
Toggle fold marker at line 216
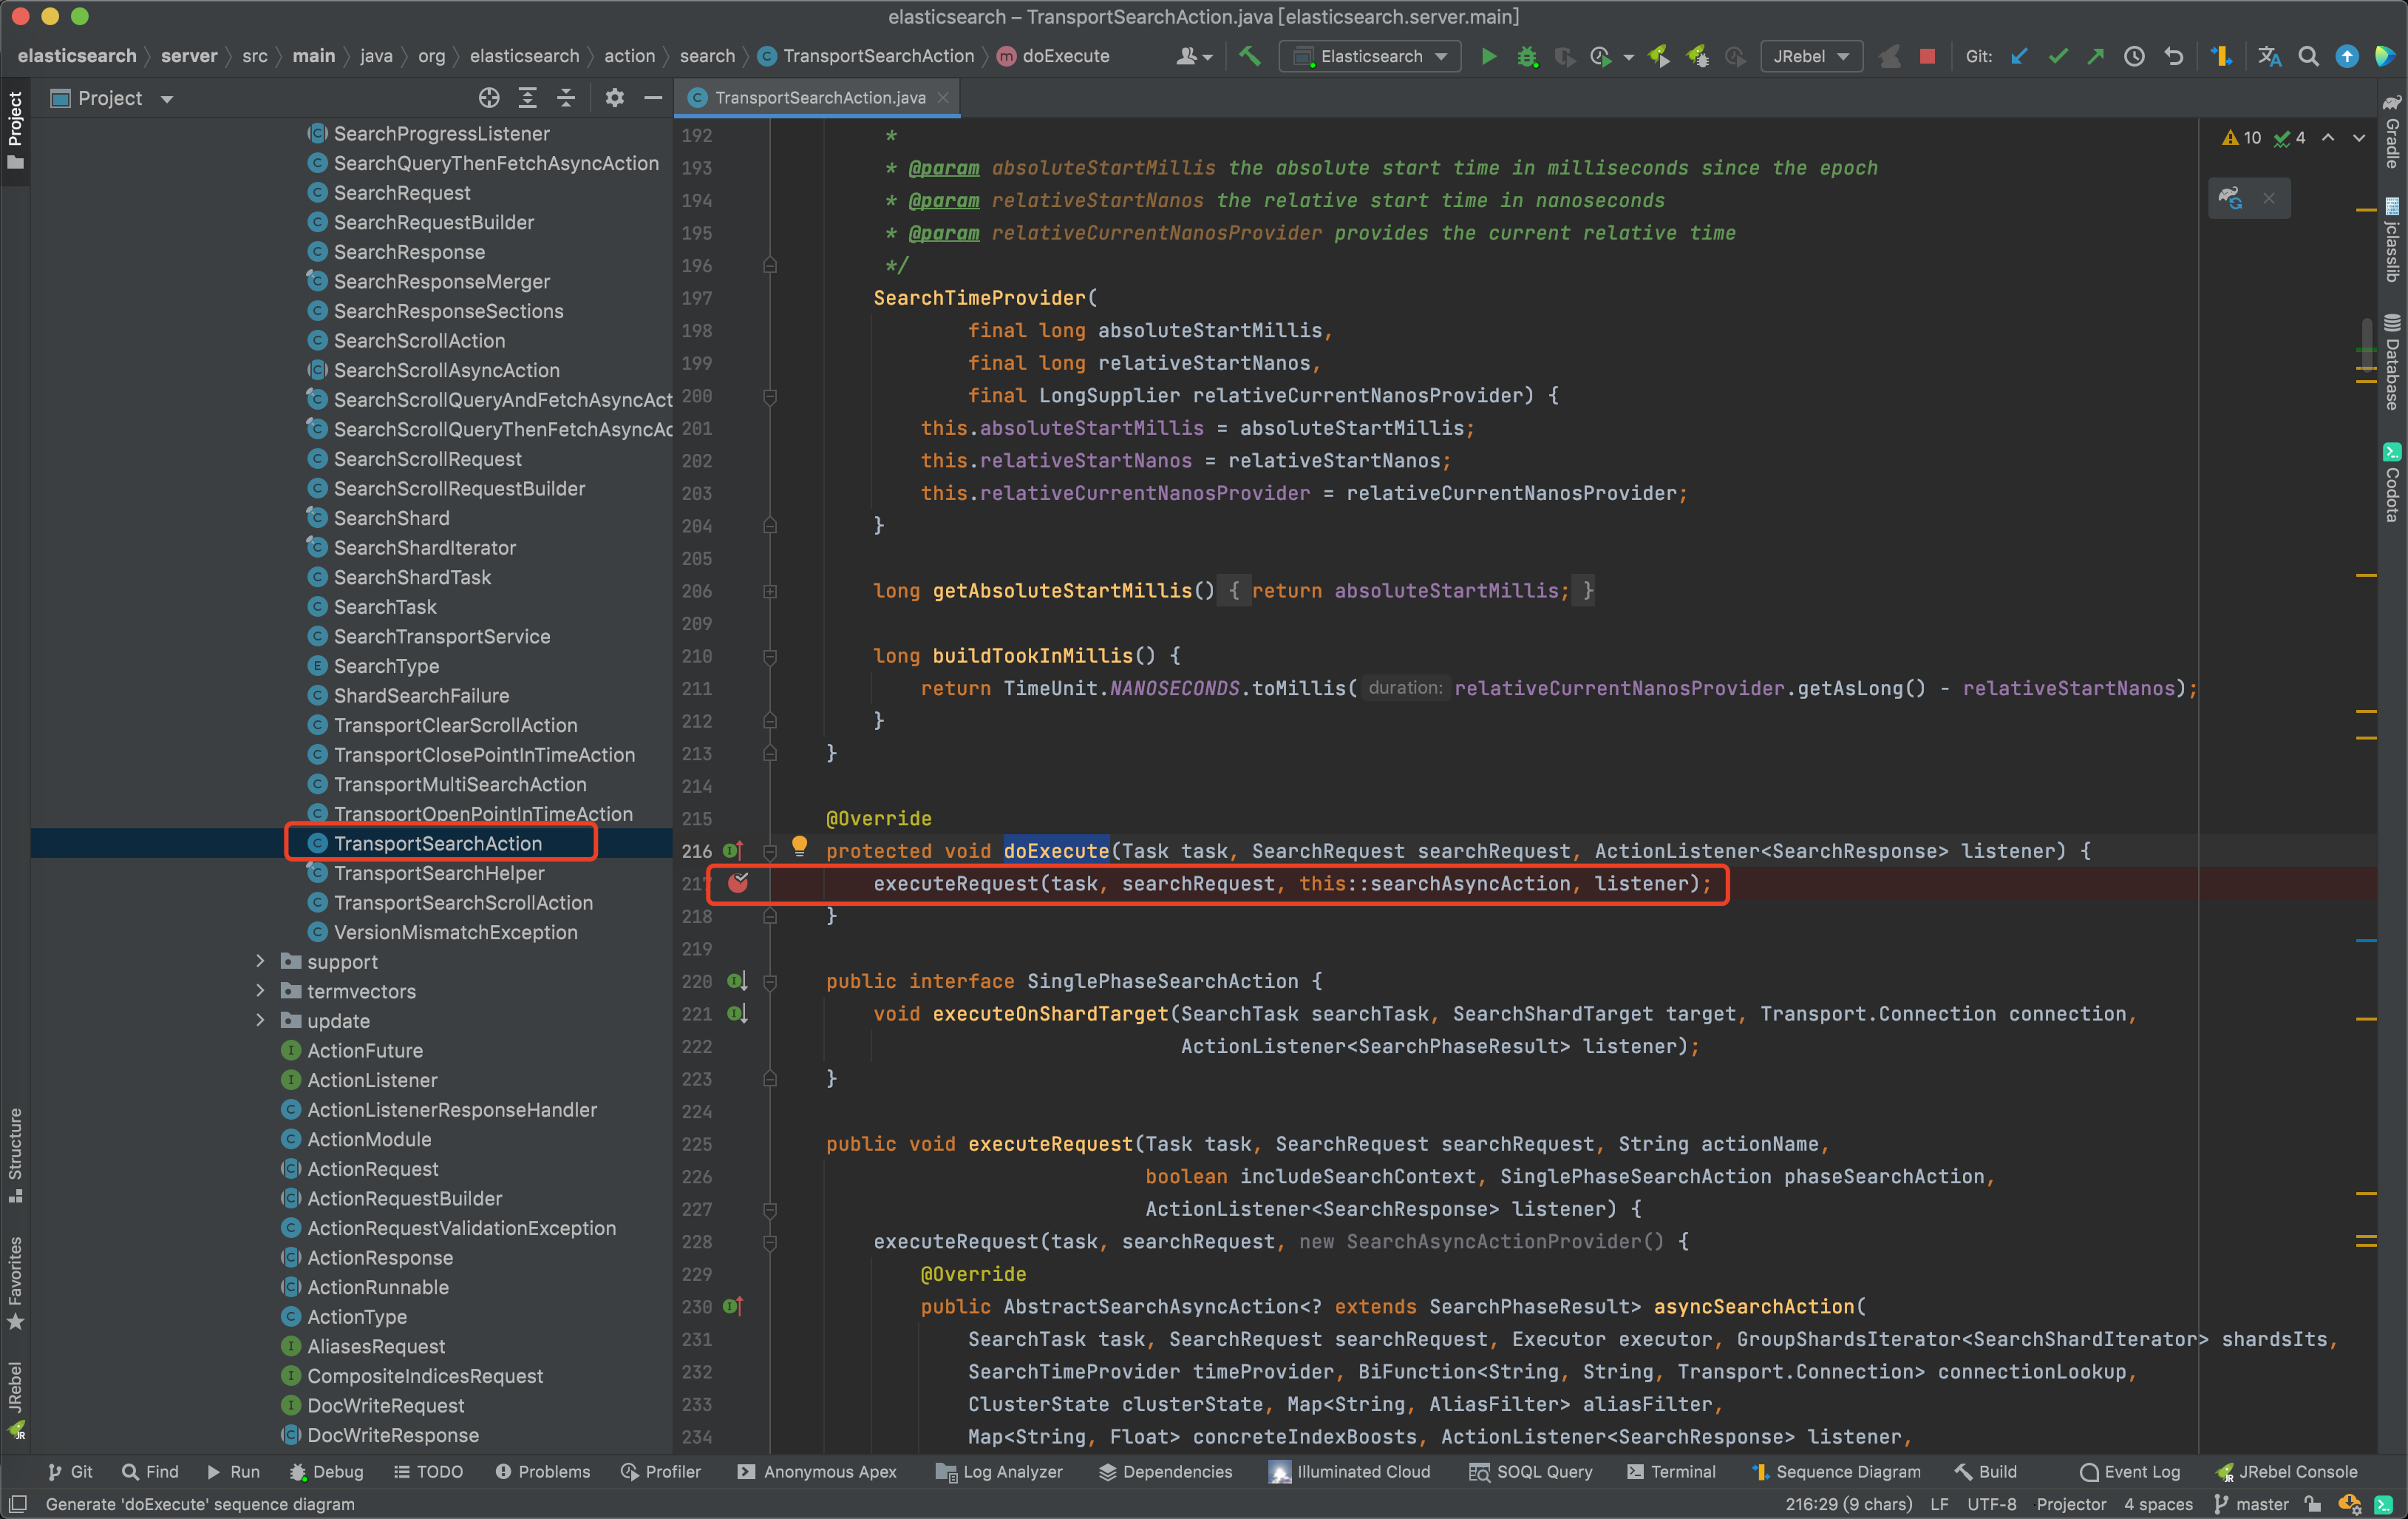tap(770, 851)
